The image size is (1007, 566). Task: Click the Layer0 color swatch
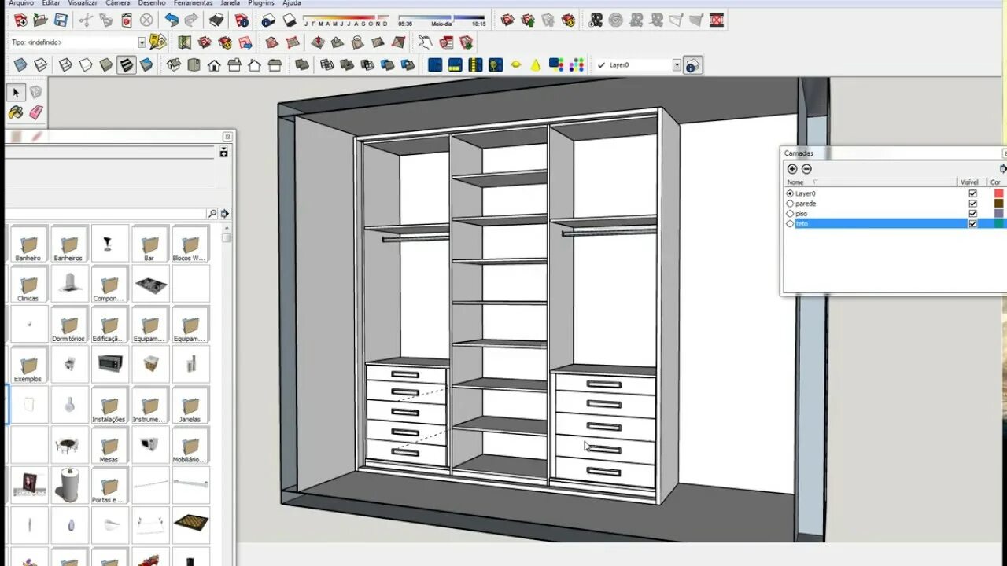(x=999, y=193)
